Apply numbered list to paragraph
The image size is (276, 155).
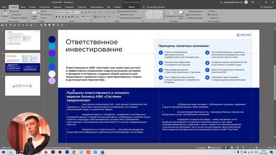[100, 12]
